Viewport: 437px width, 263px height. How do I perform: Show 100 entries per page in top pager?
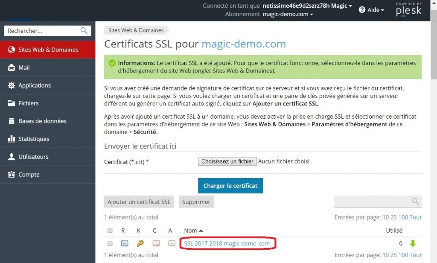(x=403, y=217)
